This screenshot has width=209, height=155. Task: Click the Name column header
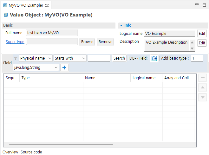click(107, 78)
